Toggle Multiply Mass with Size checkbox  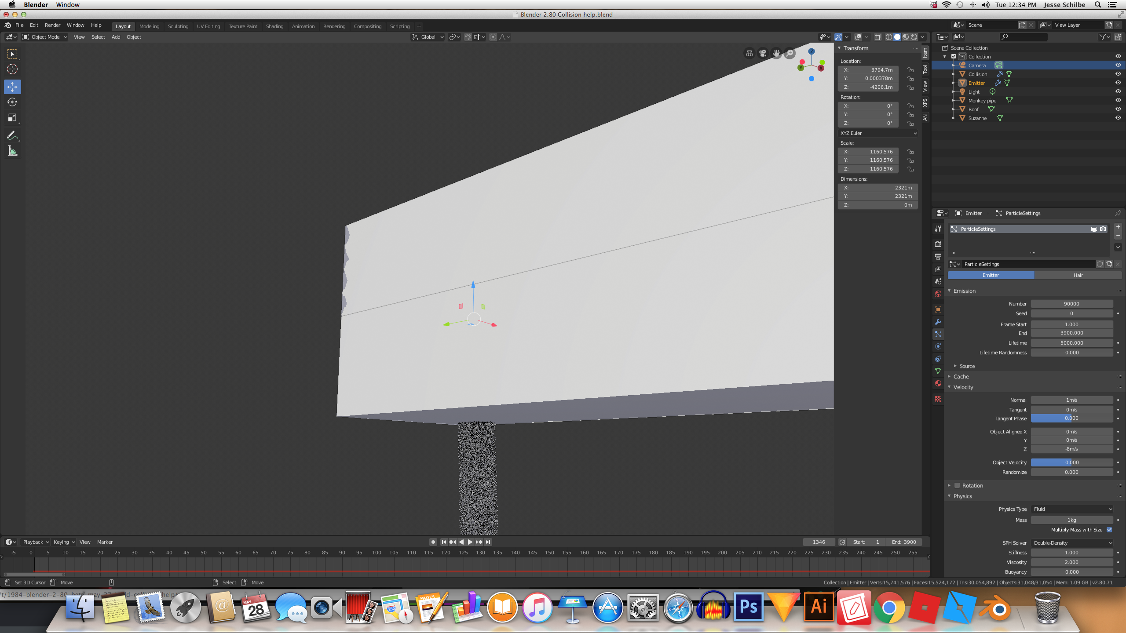[1109, 530]
